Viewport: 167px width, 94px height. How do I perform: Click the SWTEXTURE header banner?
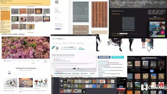(138, 4)
